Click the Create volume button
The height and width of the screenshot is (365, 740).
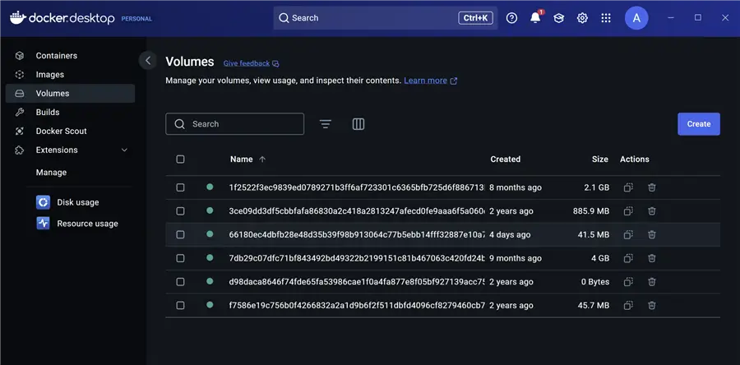click(x=698, y=124)
